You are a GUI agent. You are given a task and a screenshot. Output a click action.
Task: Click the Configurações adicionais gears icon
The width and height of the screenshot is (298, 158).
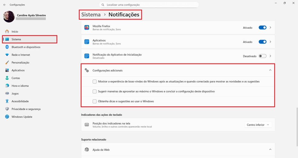coord(87,70)
